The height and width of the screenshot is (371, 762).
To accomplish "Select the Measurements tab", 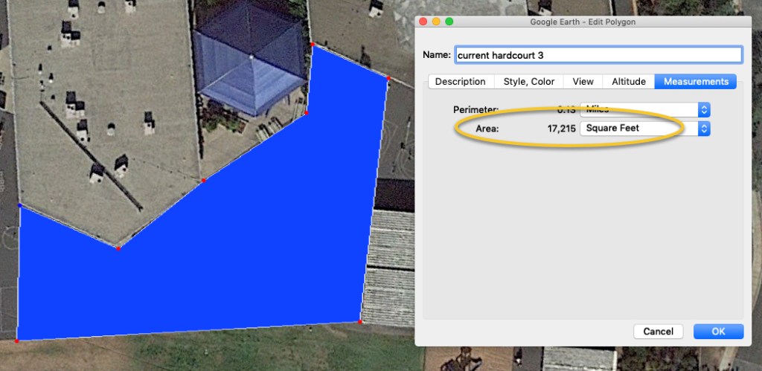I will 696,82.
